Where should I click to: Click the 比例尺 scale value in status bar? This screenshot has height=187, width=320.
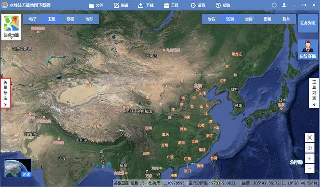(166, 183)
